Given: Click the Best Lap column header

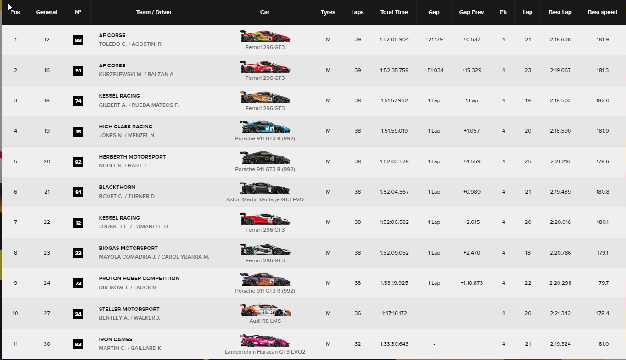Looking at the screenshot, I should tap(560, 12).
